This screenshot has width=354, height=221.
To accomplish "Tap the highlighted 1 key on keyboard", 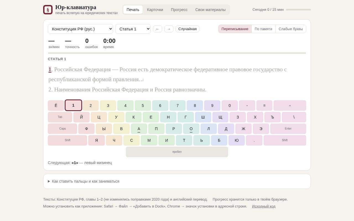I will pos(73,105).
